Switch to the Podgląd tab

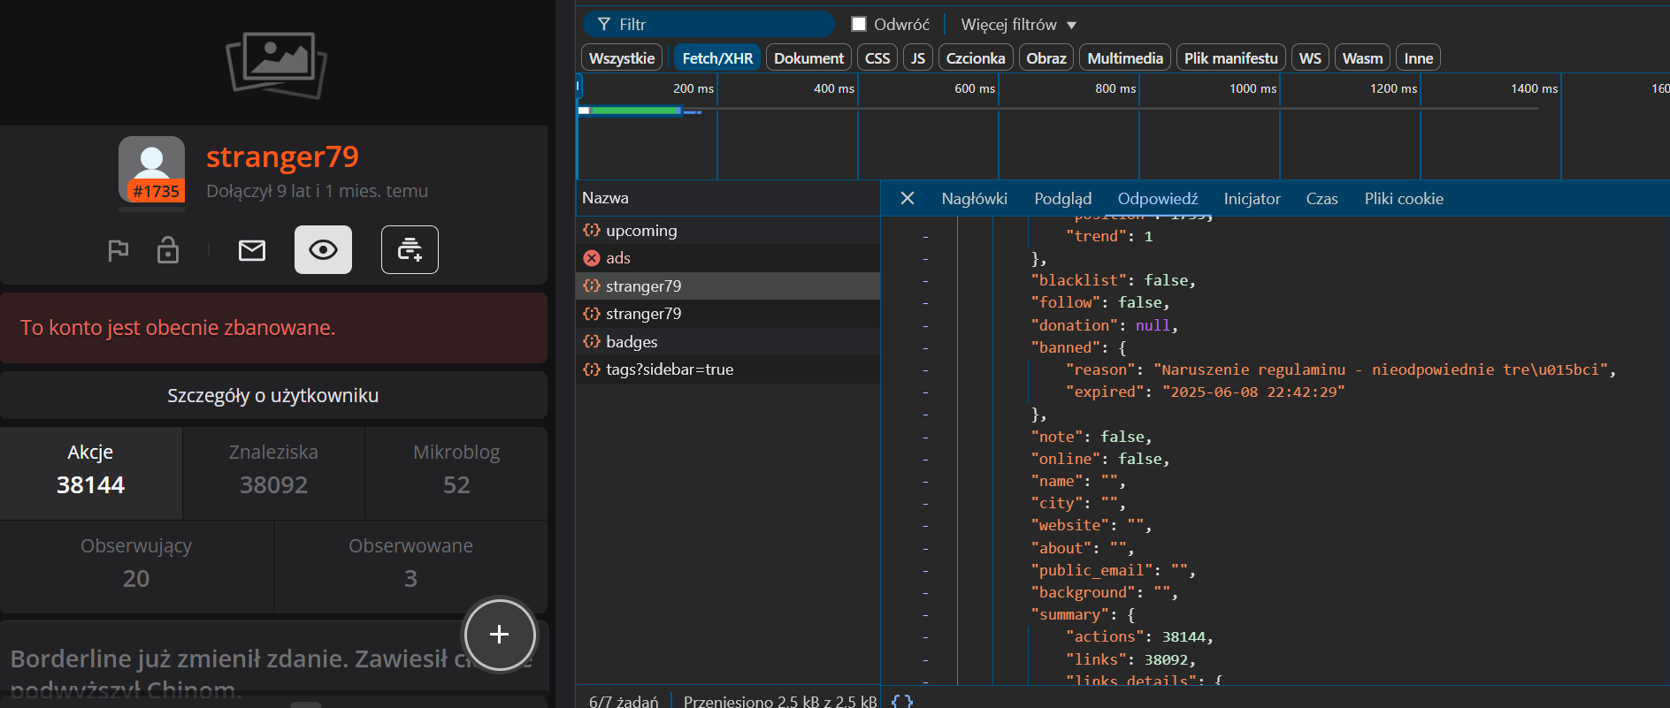pos(1062,199)
